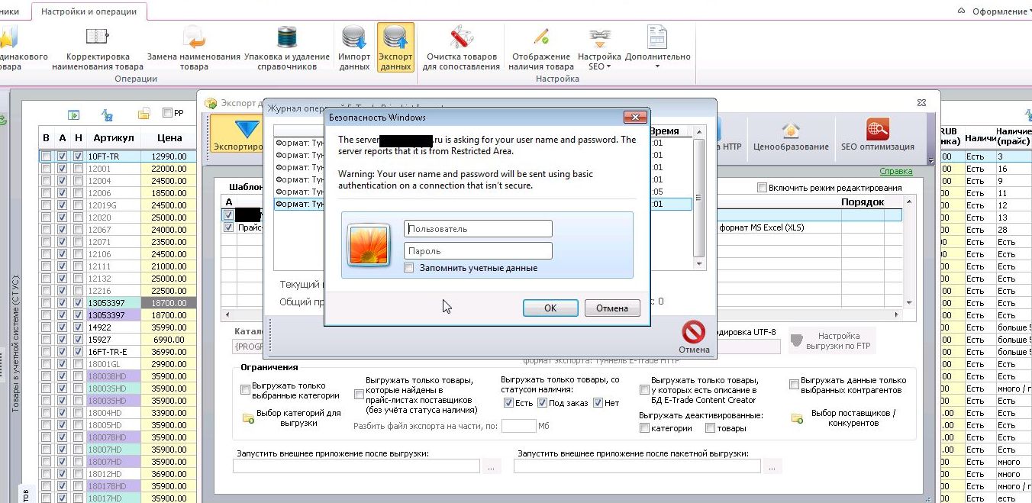Toggle the PP checkbox above product table

167,113
